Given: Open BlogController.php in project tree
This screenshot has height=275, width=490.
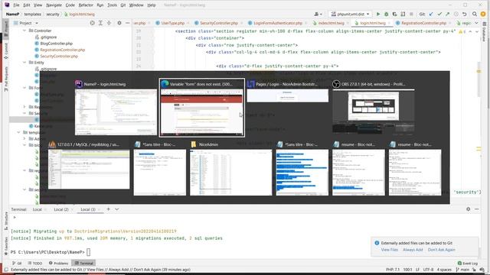Looking at the screenshot, I should (56, 44).
